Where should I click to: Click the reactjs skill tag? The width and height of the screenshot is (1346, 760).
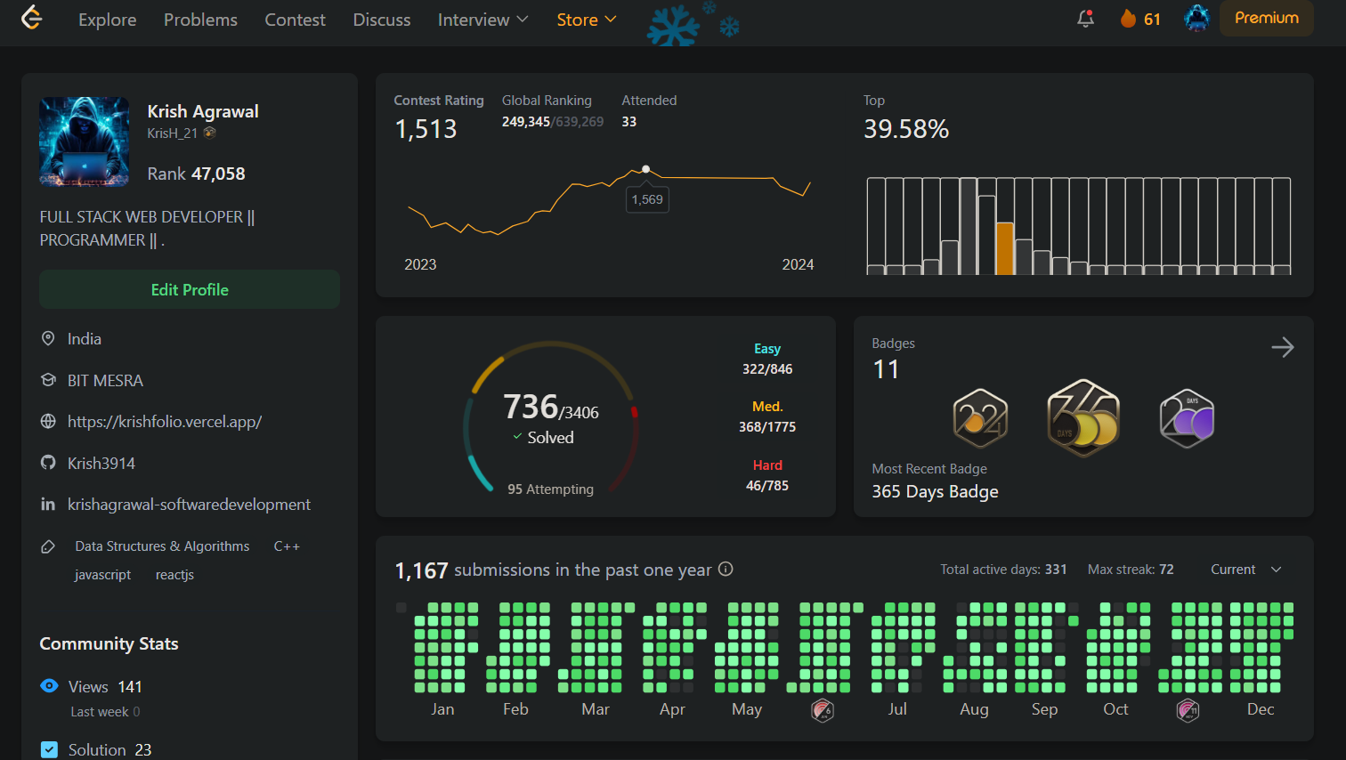click(x=174, y=575)
